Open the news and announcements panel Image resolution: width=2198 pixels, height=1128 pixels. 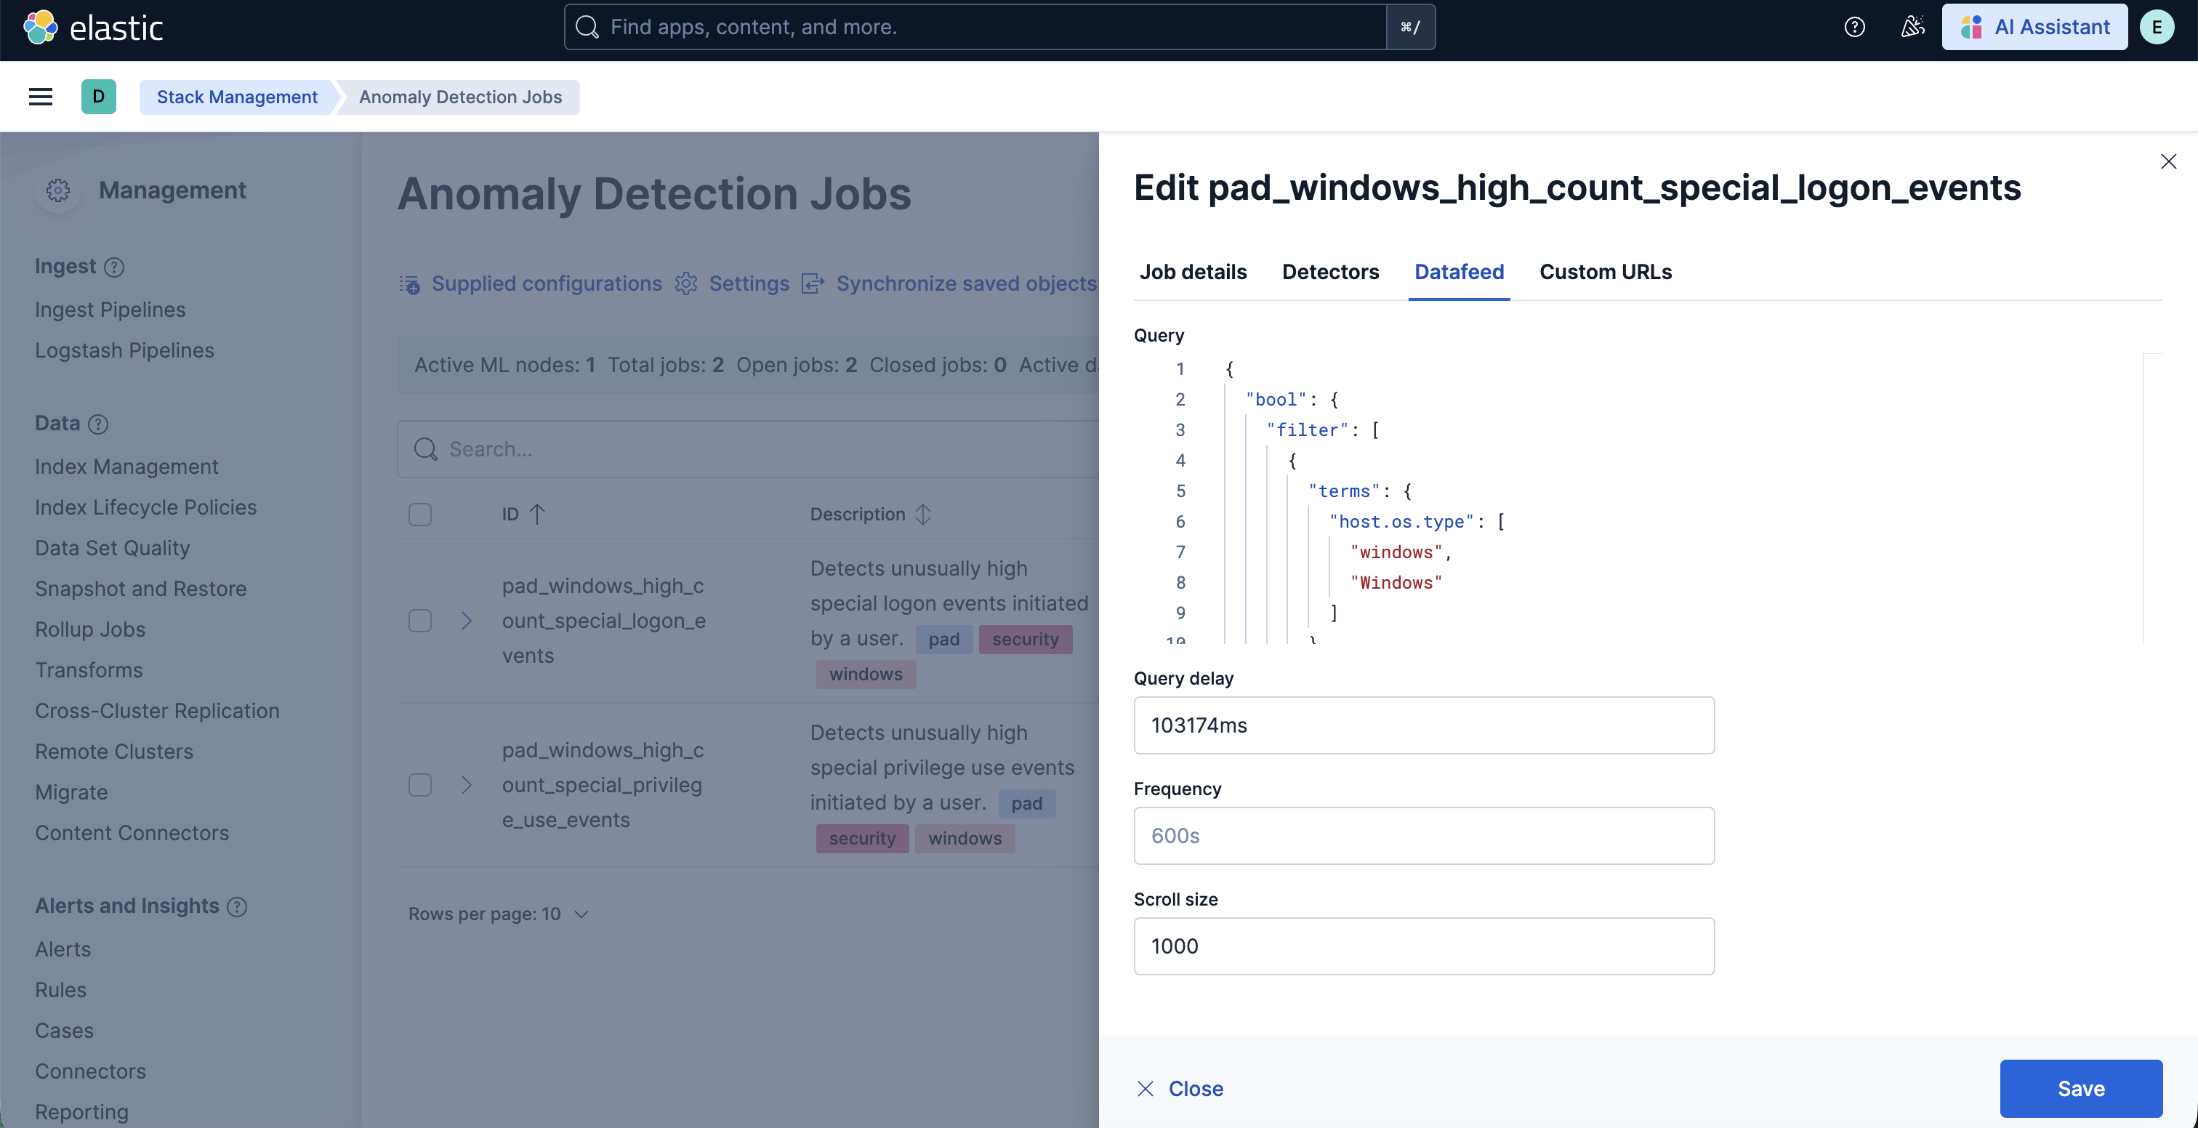[x=1912, y=26]
